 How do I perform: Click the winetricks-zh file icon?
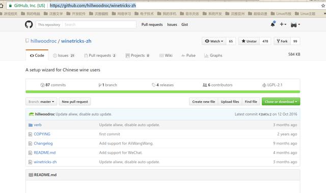coord(31,162)
